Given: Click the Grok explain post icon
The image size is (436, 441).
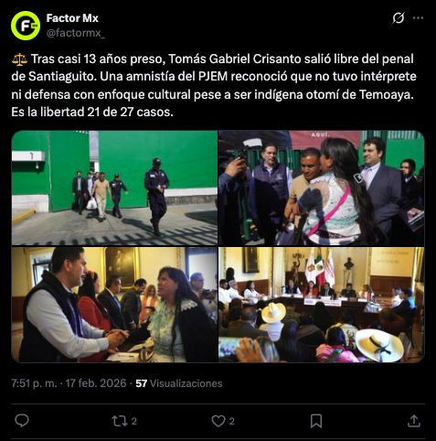Looking at the screenshot, I should [398, 18].
